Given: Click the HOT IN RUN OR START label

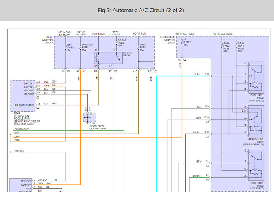Looking at the screenshot, I should 64,34.
